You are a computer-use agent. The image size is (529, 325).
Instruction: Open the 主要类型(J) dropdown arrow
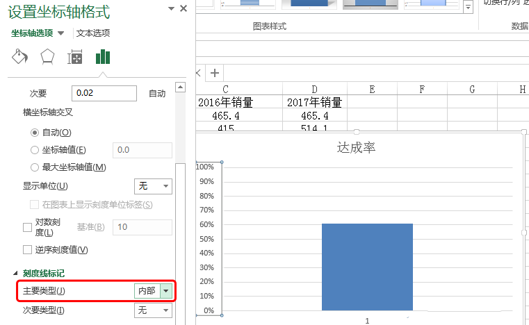click(166, 290)
